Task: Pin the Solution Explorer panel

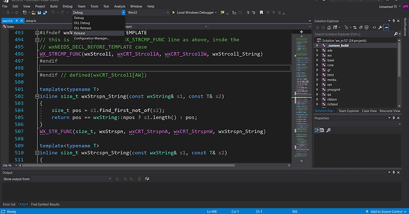Action: click(394, 21)
